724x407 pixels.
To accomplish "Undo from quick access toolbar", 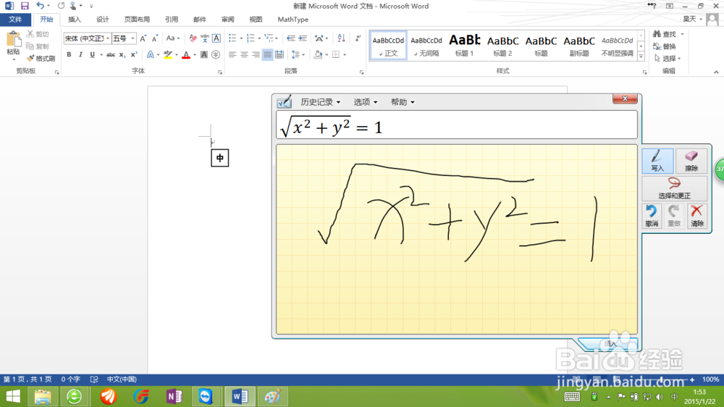I will [40, 6].
